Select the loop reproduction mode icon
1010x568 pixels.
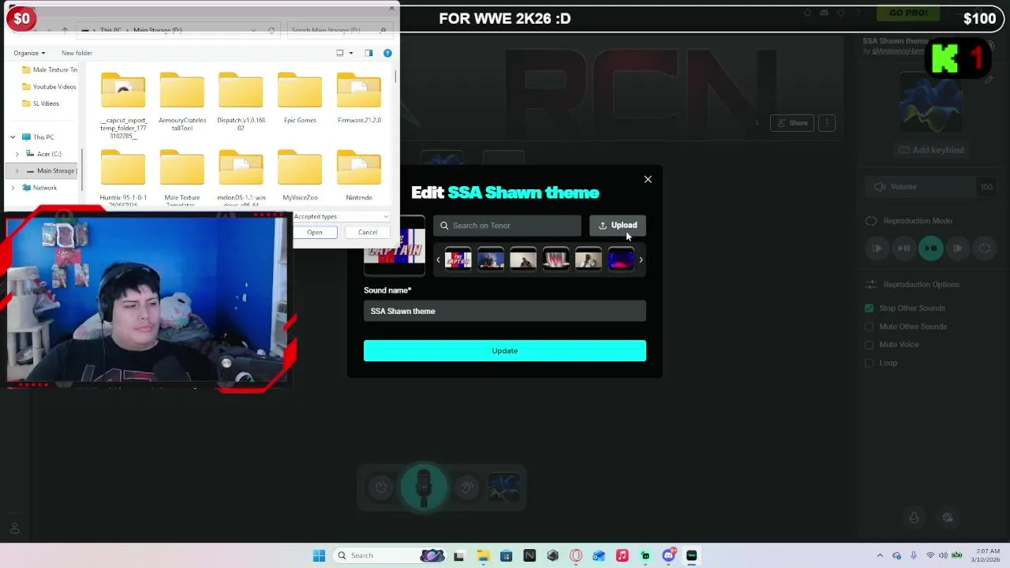tap(985, 248)
